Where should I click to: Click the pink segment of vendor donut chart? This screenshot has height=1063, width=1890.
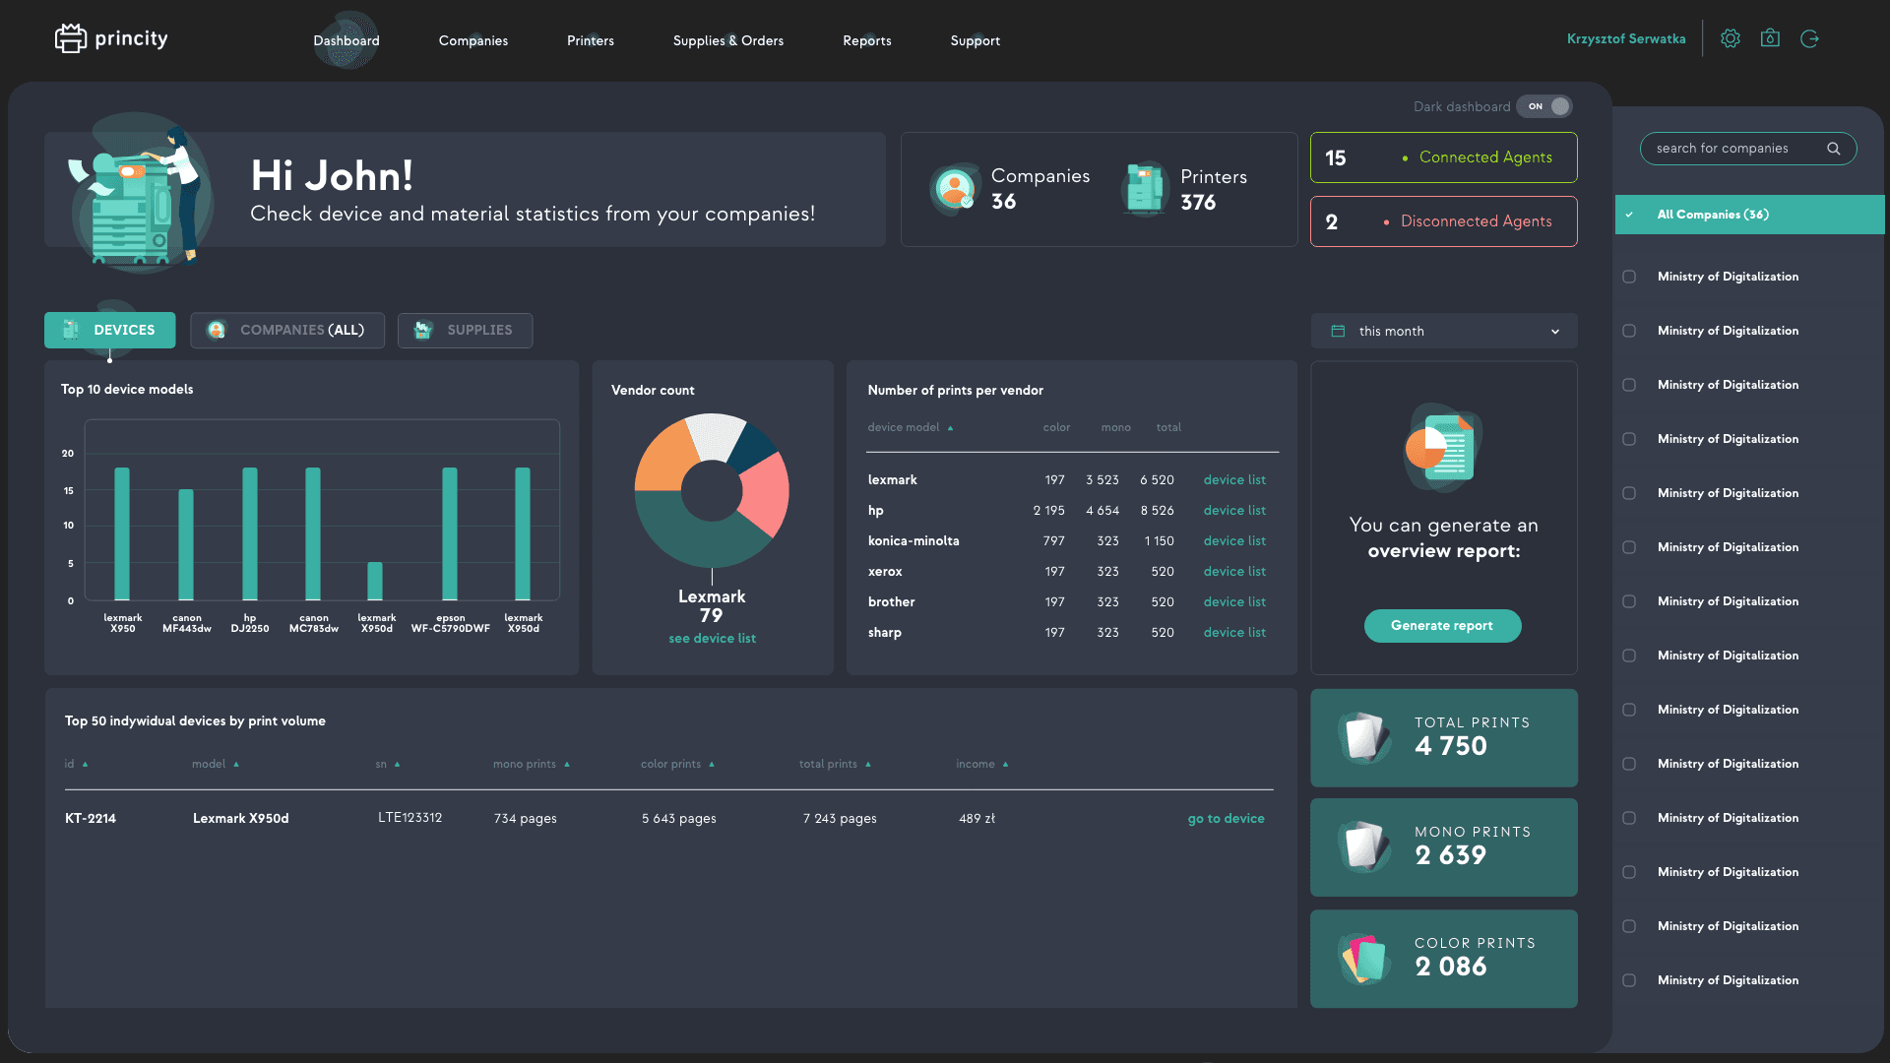pos(766,494)
